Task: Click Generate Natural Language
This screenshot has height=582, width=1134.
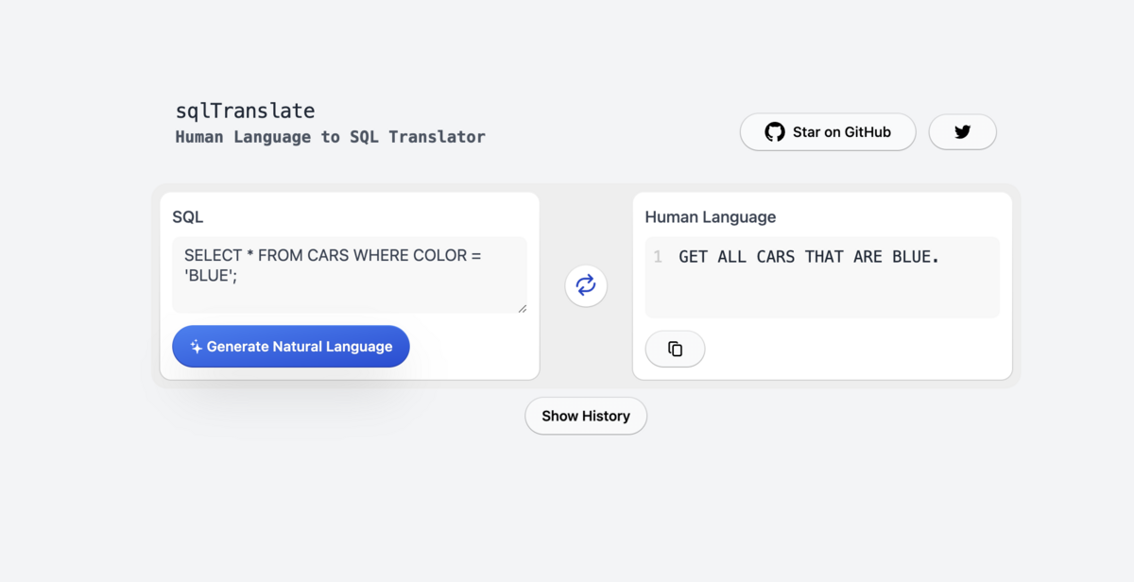Action: [290, 346]
